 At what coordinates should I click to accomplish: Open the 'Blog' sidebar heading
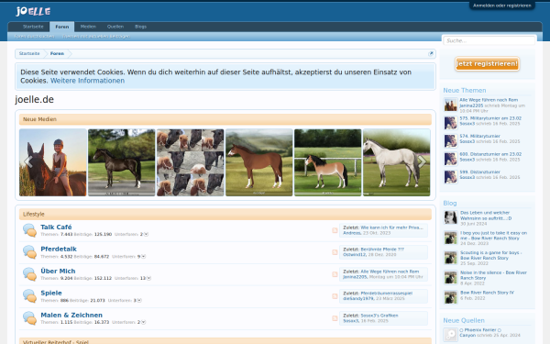[x=450, y=203]
